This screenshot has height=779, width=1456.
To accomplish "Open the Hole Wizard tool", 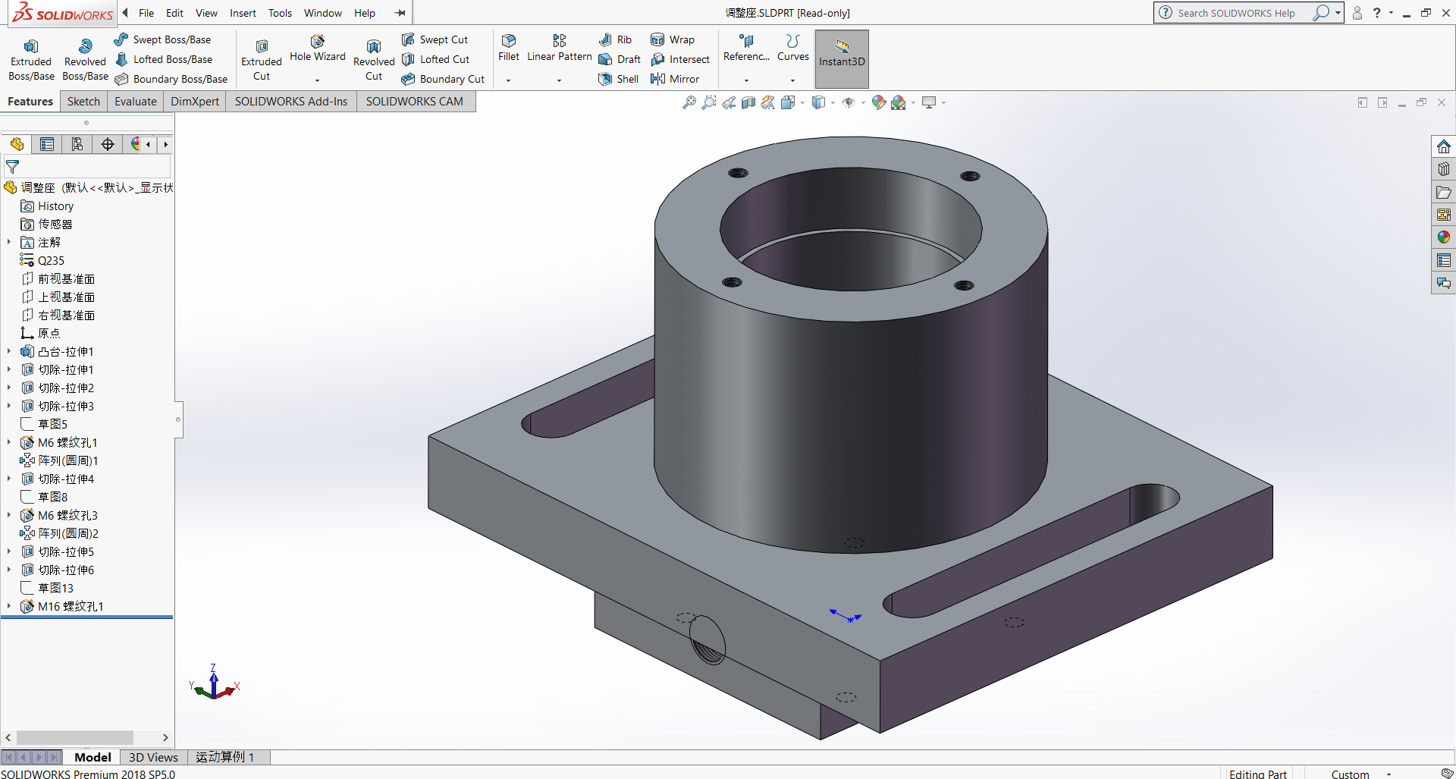I will (317, 48).
